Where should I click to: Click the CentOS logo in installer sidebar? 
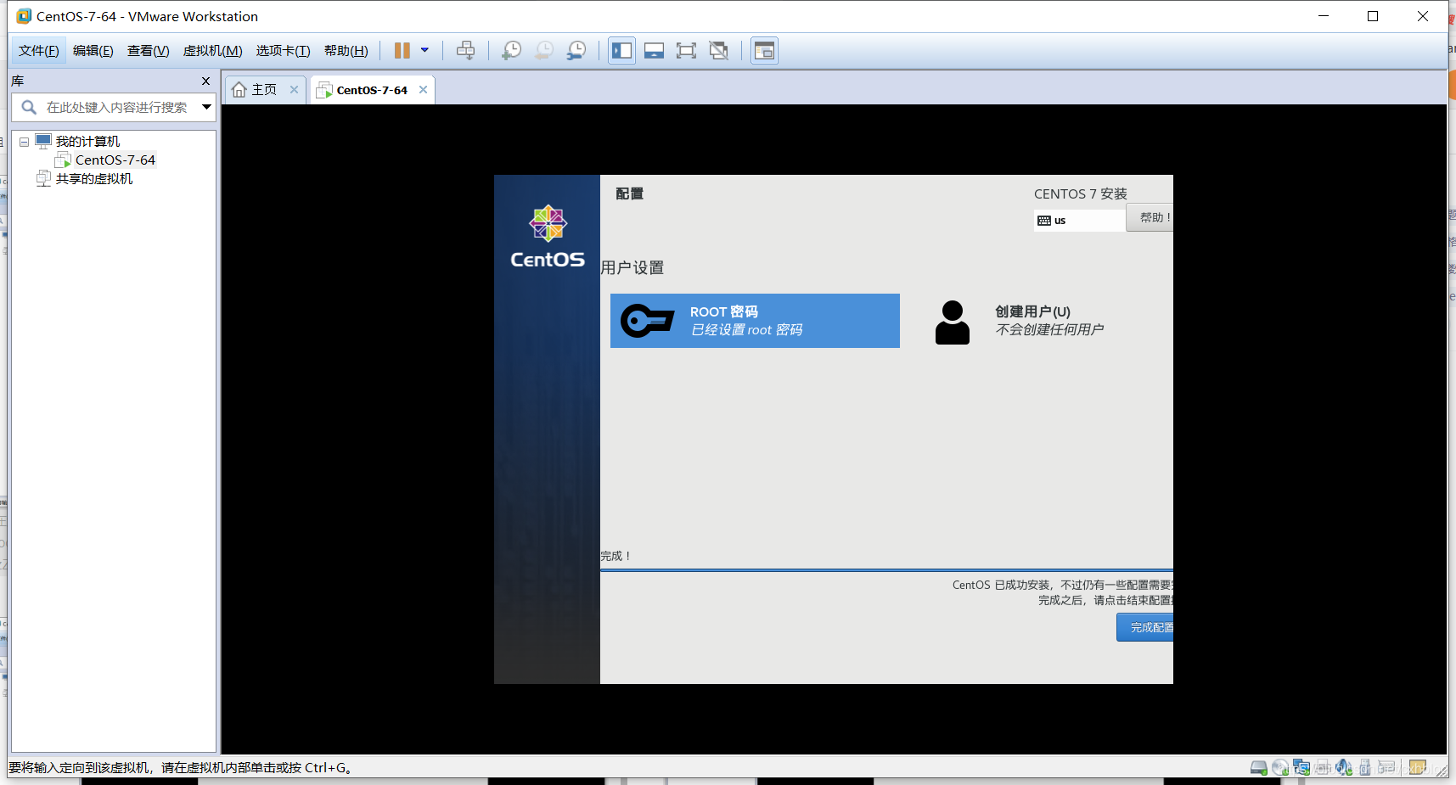[x=548, y=237]
